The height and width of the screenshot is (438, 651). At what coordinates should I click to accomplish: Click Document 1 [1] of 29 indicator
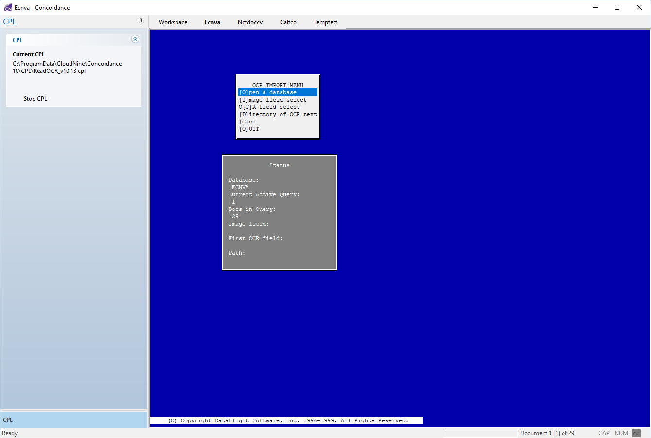[547, 433]
